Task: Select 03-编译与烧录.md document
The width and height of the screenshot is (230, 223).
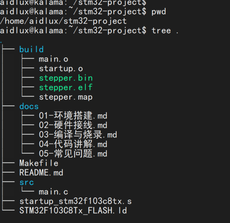Action: pos(78,134)
